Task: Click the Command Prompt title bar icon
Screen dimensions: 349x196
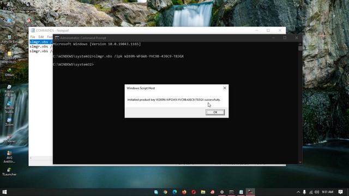Action: pyautogui.click(x=57, y=38)
